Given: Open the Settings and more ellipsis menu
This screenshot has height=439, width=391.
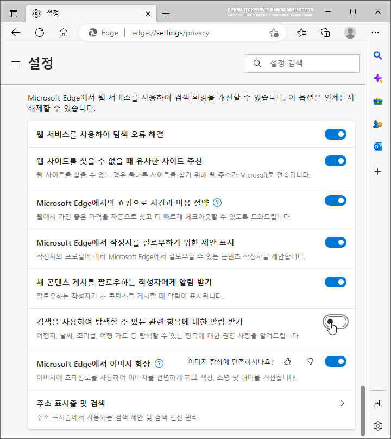Looking at the screenshot, I should click(375, 33).
